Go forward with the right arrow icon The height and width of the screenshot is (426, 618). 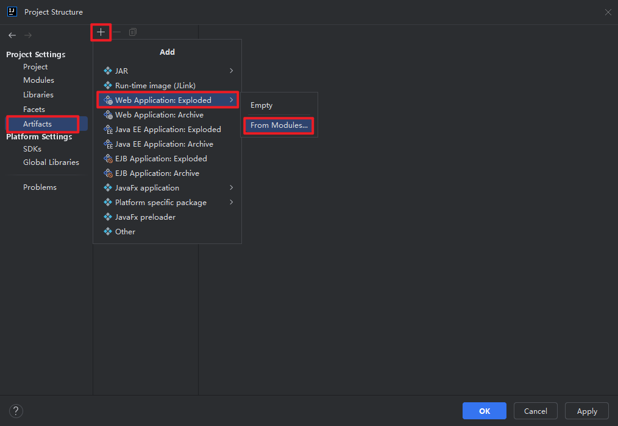28,35
